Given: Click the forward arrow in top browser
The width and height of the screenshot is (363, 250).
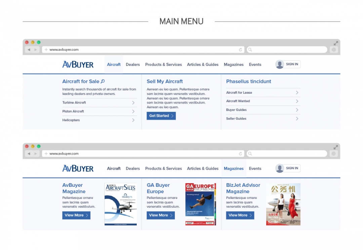Looking at the screenshot, I should 35,49.
